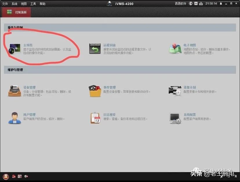Click the motion alarm icon in bottom status bar

click(14, 176)
